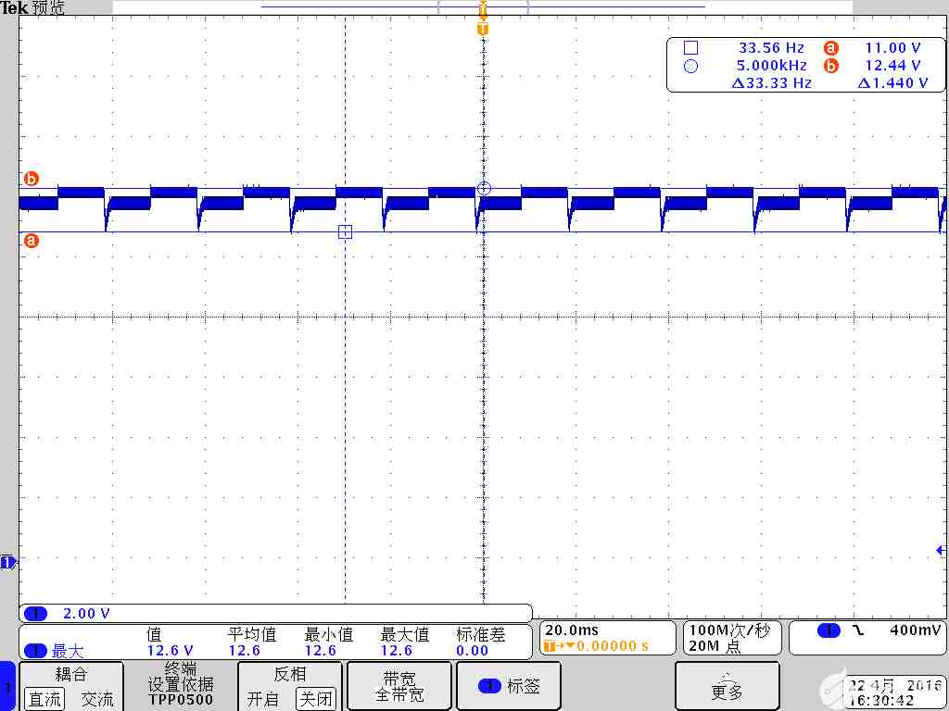This screenshot has height=711, width=949.
Task: Click cursor a voltage readout 11.00 V
Action: pyautogui.click(x=892, y=48)
